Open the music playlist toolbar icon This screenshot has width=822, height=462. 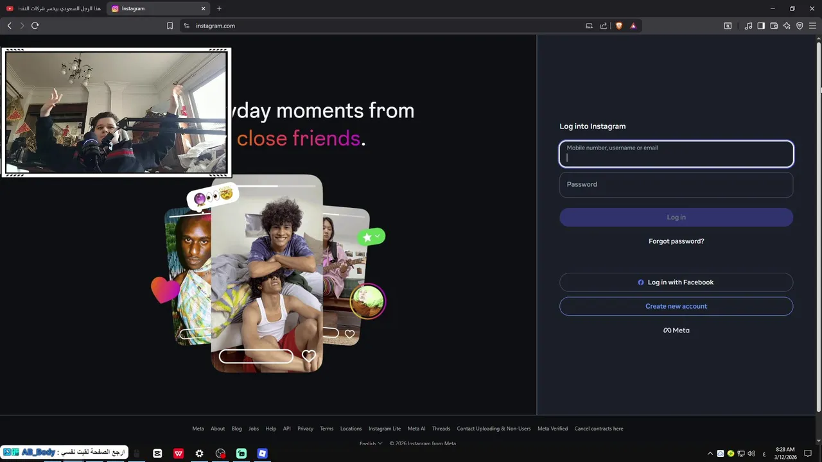point(748,26)
